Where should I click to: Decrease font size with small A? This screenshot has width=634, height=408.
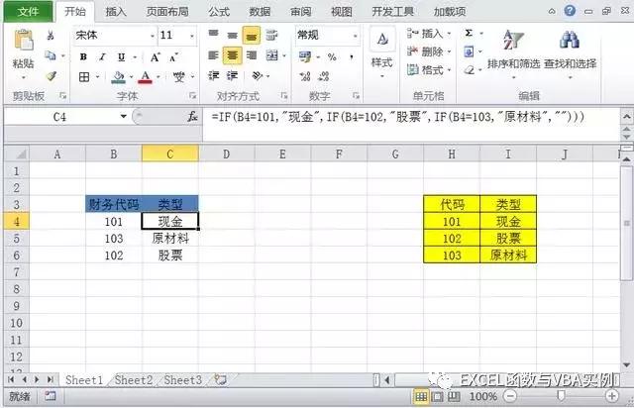(x=174, y=57)
